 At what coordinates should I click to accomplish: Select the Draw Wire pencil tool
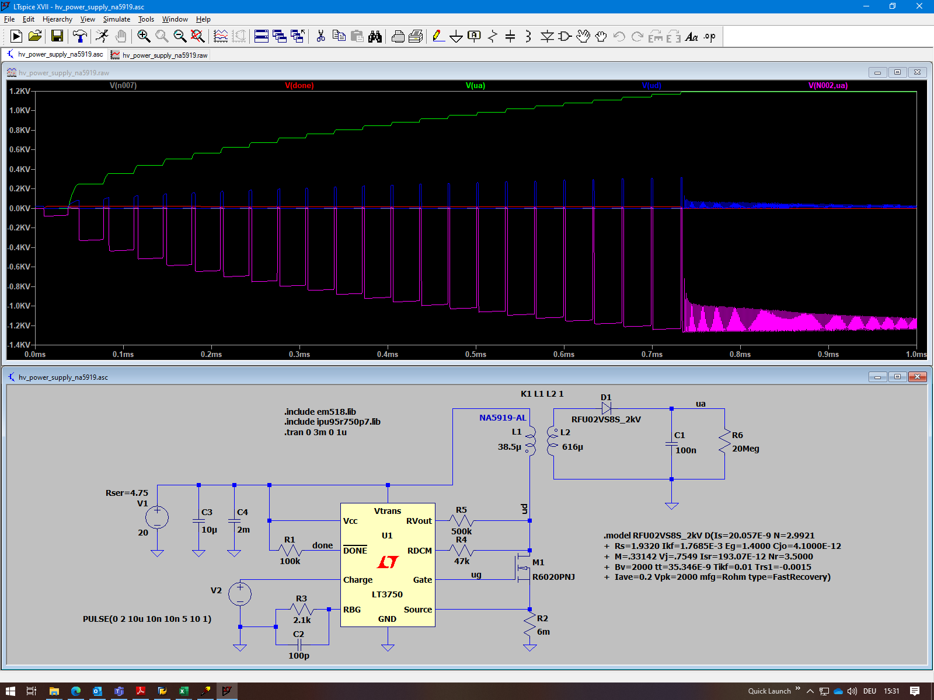pyautogui.click(x=438, y=36)
